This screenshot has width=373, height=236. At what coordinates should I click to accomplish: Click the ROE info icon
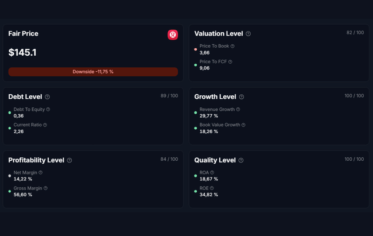point(212,188)
